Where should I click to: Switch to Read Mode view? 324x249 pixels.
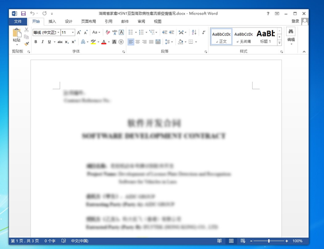tap(219, 241)
